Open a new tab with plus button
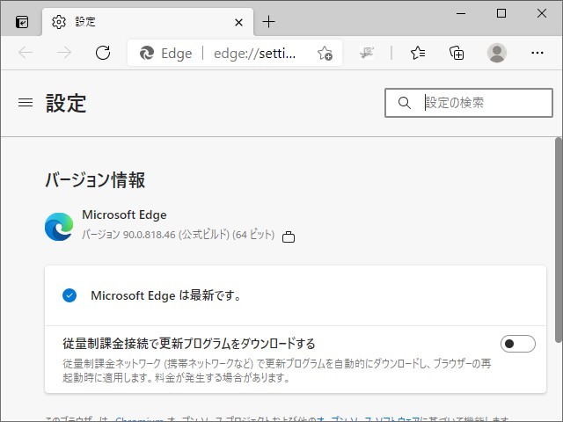Image resolution: width=563 pixels, height=422 pixels. click(268, 22)
